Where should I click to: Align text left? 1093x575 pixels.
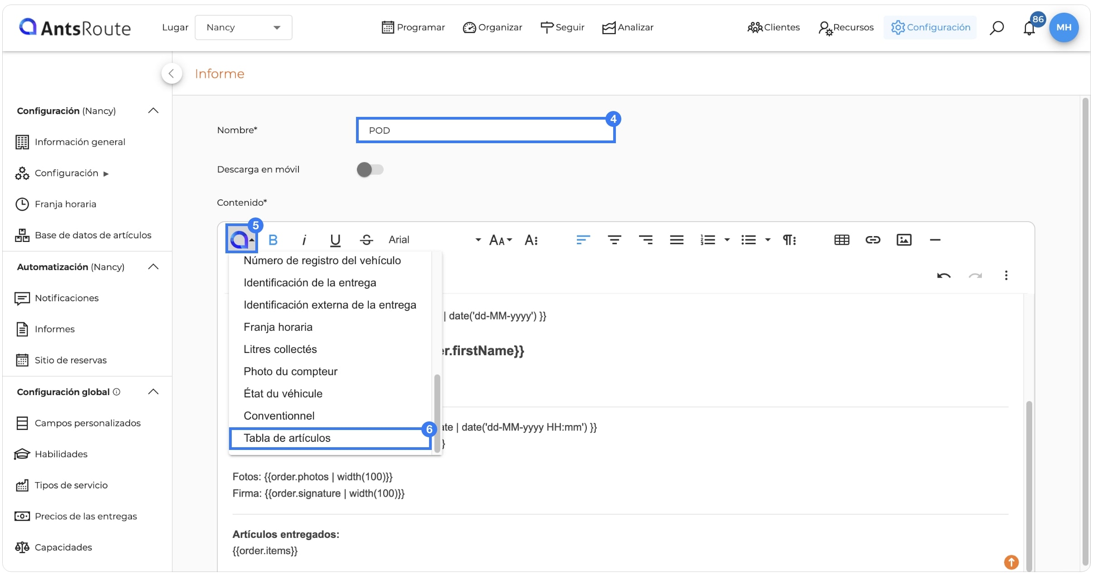pos(583,240)
